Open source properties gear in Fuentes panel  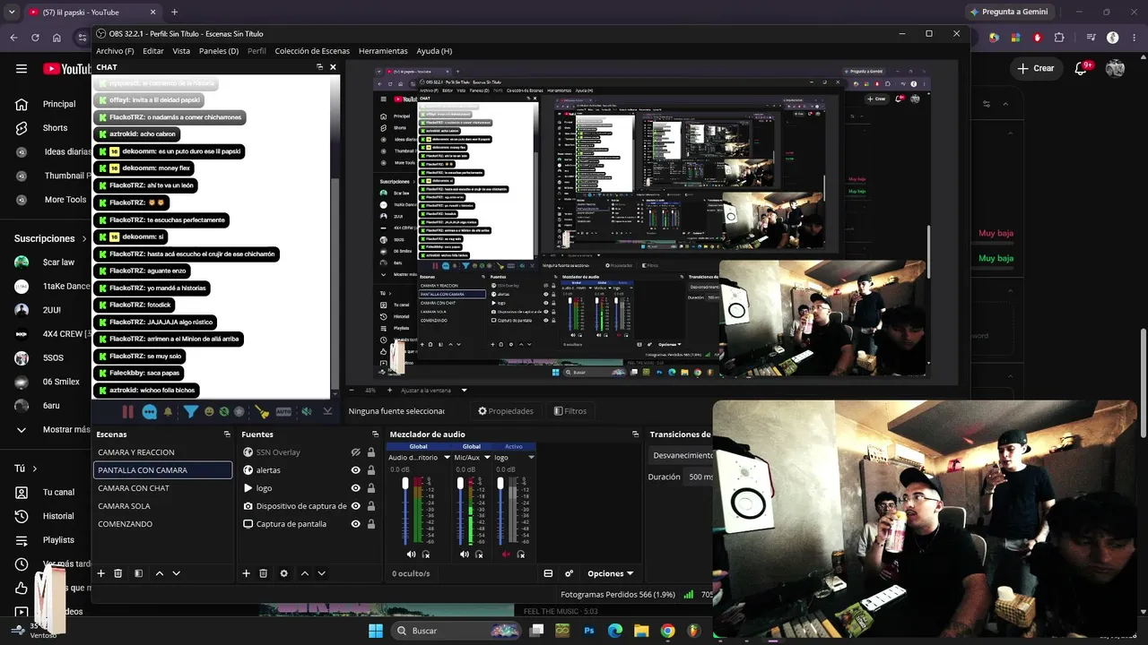point(284,573)
